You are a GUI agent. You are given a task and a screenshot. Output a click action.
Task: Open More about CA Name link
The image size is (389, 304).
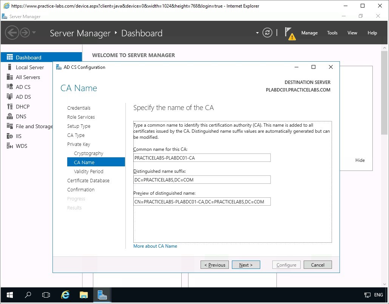(155, 246)
